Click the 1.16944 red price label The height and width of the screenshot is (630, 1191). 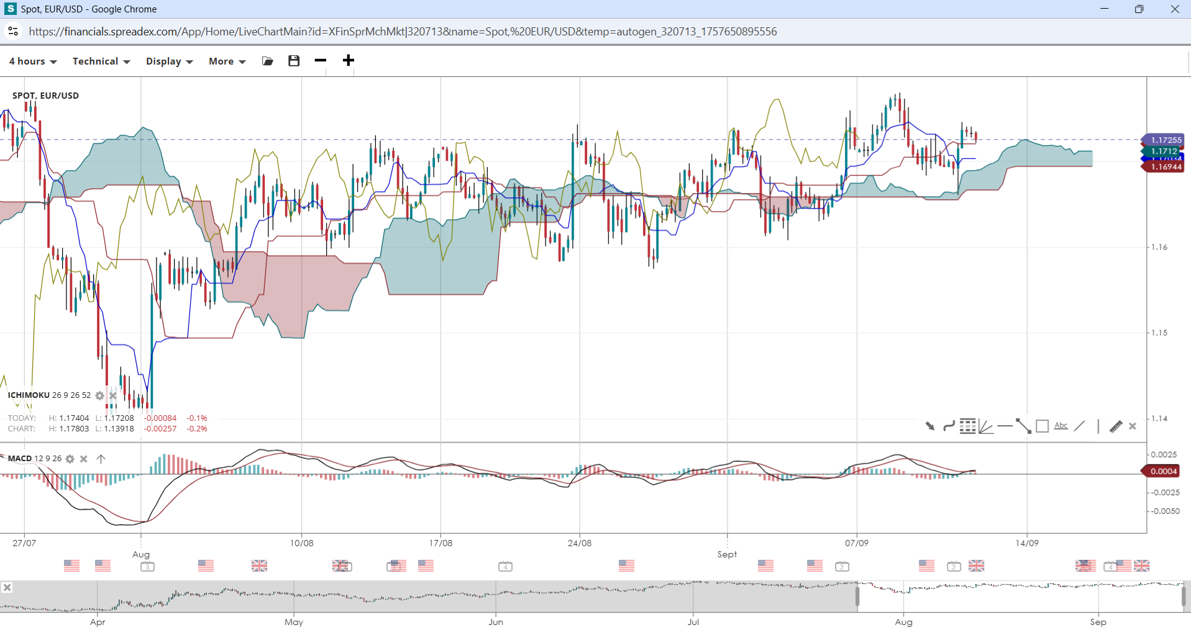(x=1163, y=167)
